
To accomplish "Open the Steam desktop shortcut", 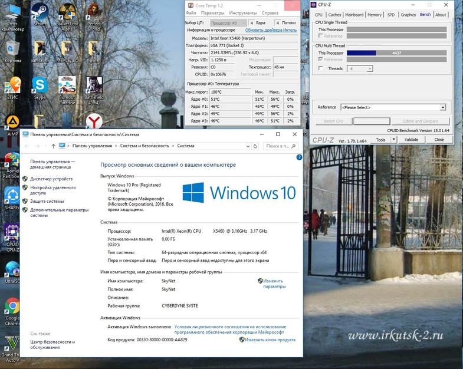I will (x=40, y=14).
